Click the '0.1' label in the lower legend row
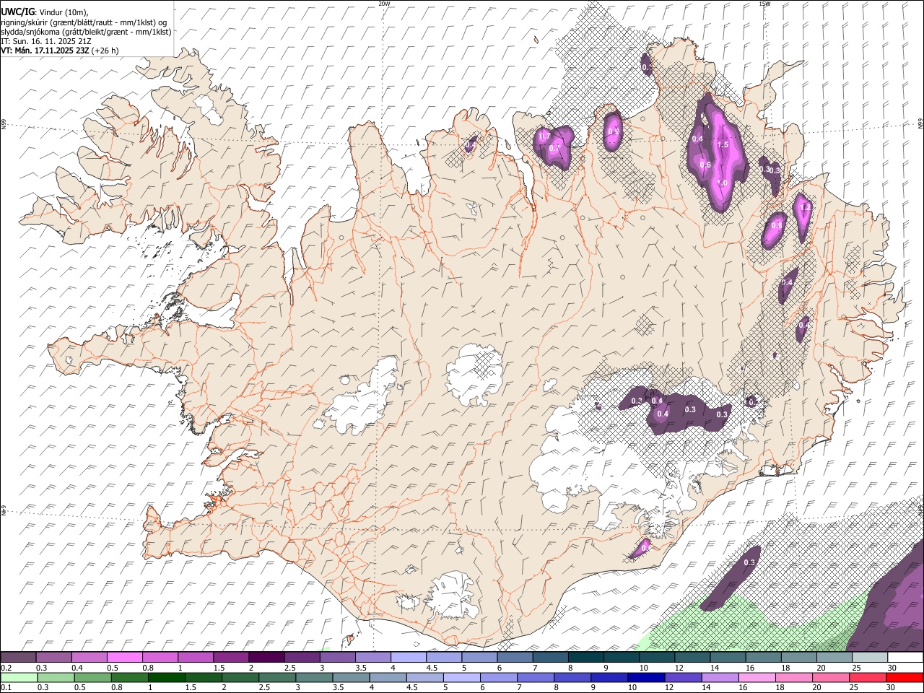This screenshot has height=693, width=924. [6, 687]
